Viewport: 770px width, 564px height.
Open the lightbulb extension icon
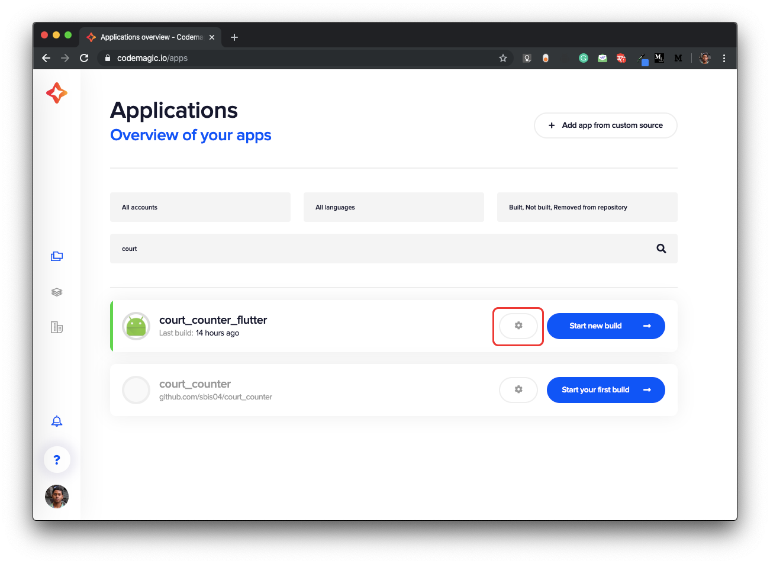527,58
